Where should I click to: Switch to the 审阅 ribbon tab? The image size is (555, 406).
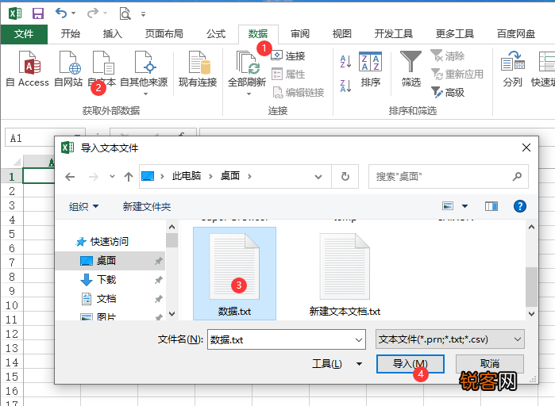click(300, 34)
